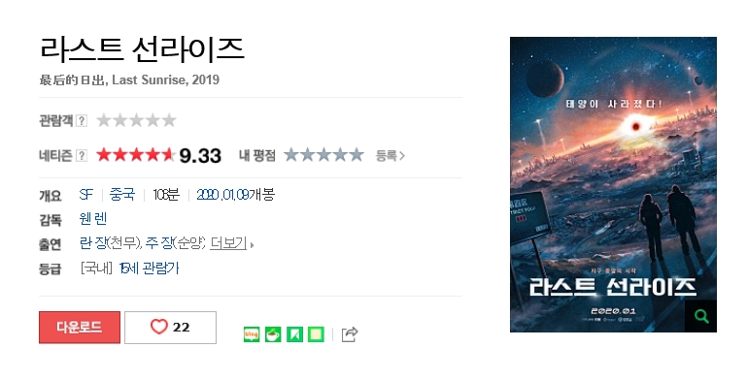
Task: Open actor 란 장 page
Action: click(93, 244)
